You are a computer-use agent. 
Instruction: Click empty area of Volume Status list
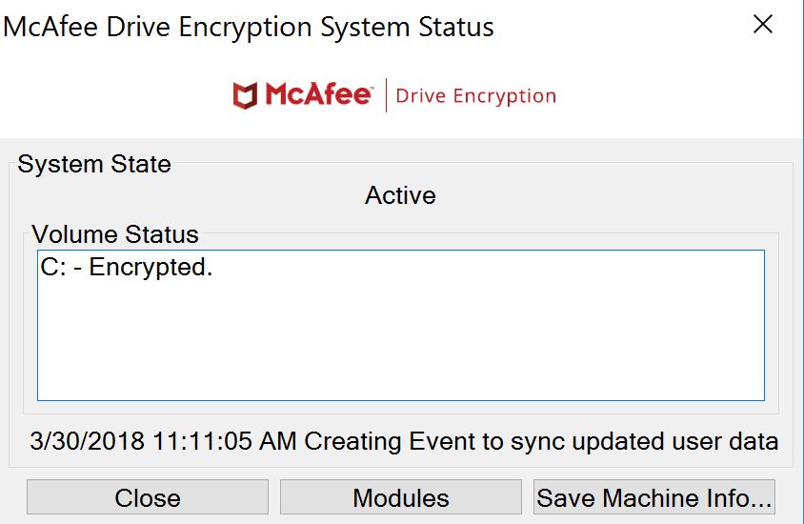tap(400, 343)
